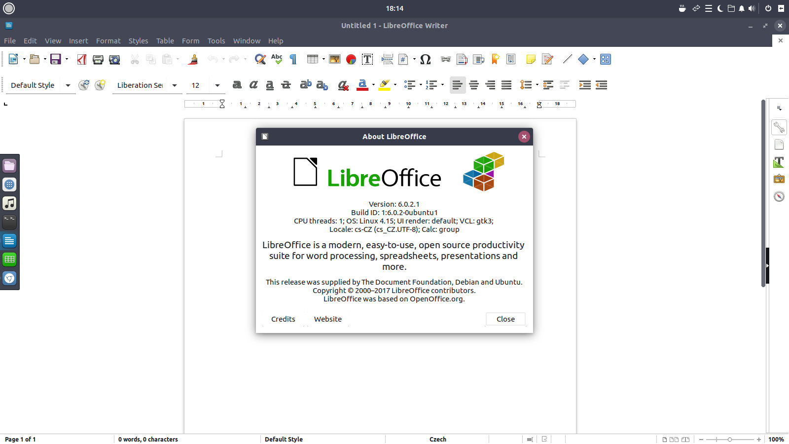This screenshot has height=444, width=789.
Task: Expand the Font Name dropdown arrow
Action: pos(175,85)
